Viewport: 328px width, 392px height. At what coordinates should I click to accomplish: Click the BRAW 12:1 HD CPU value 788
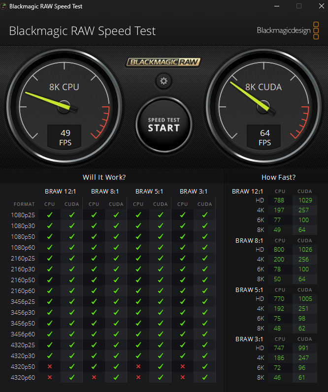coord(279,200)
